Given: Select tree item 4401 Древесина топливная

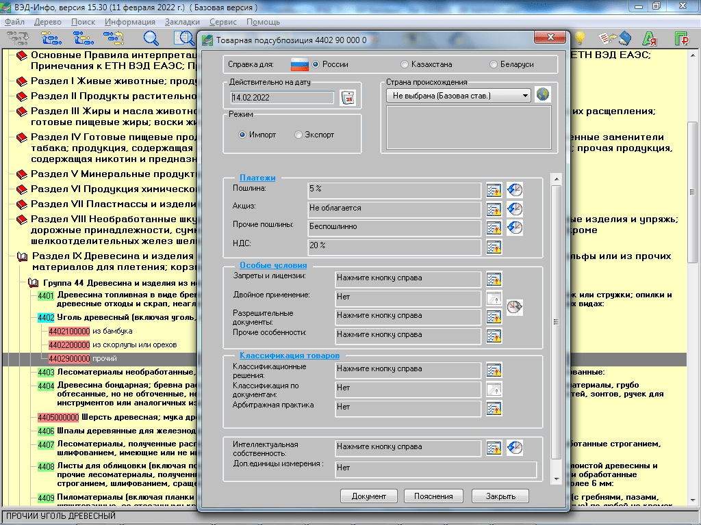Looking at the screenshot, I should (x=116, y=299).
